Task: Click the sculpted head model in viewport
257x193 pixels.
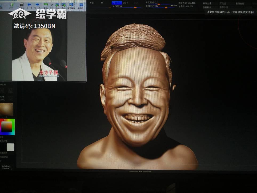Action: pos(137,97)
